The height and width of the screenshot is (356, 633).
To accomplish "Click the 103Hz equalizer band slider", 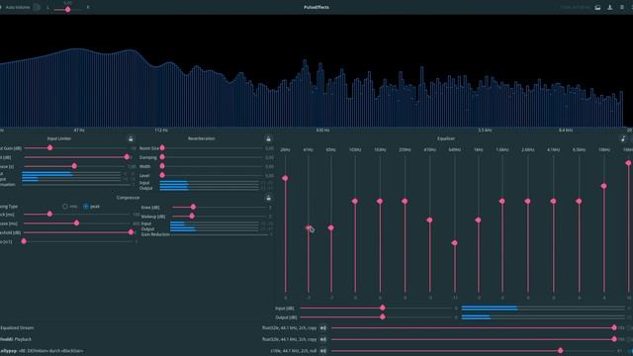I will tap(355, 224).
